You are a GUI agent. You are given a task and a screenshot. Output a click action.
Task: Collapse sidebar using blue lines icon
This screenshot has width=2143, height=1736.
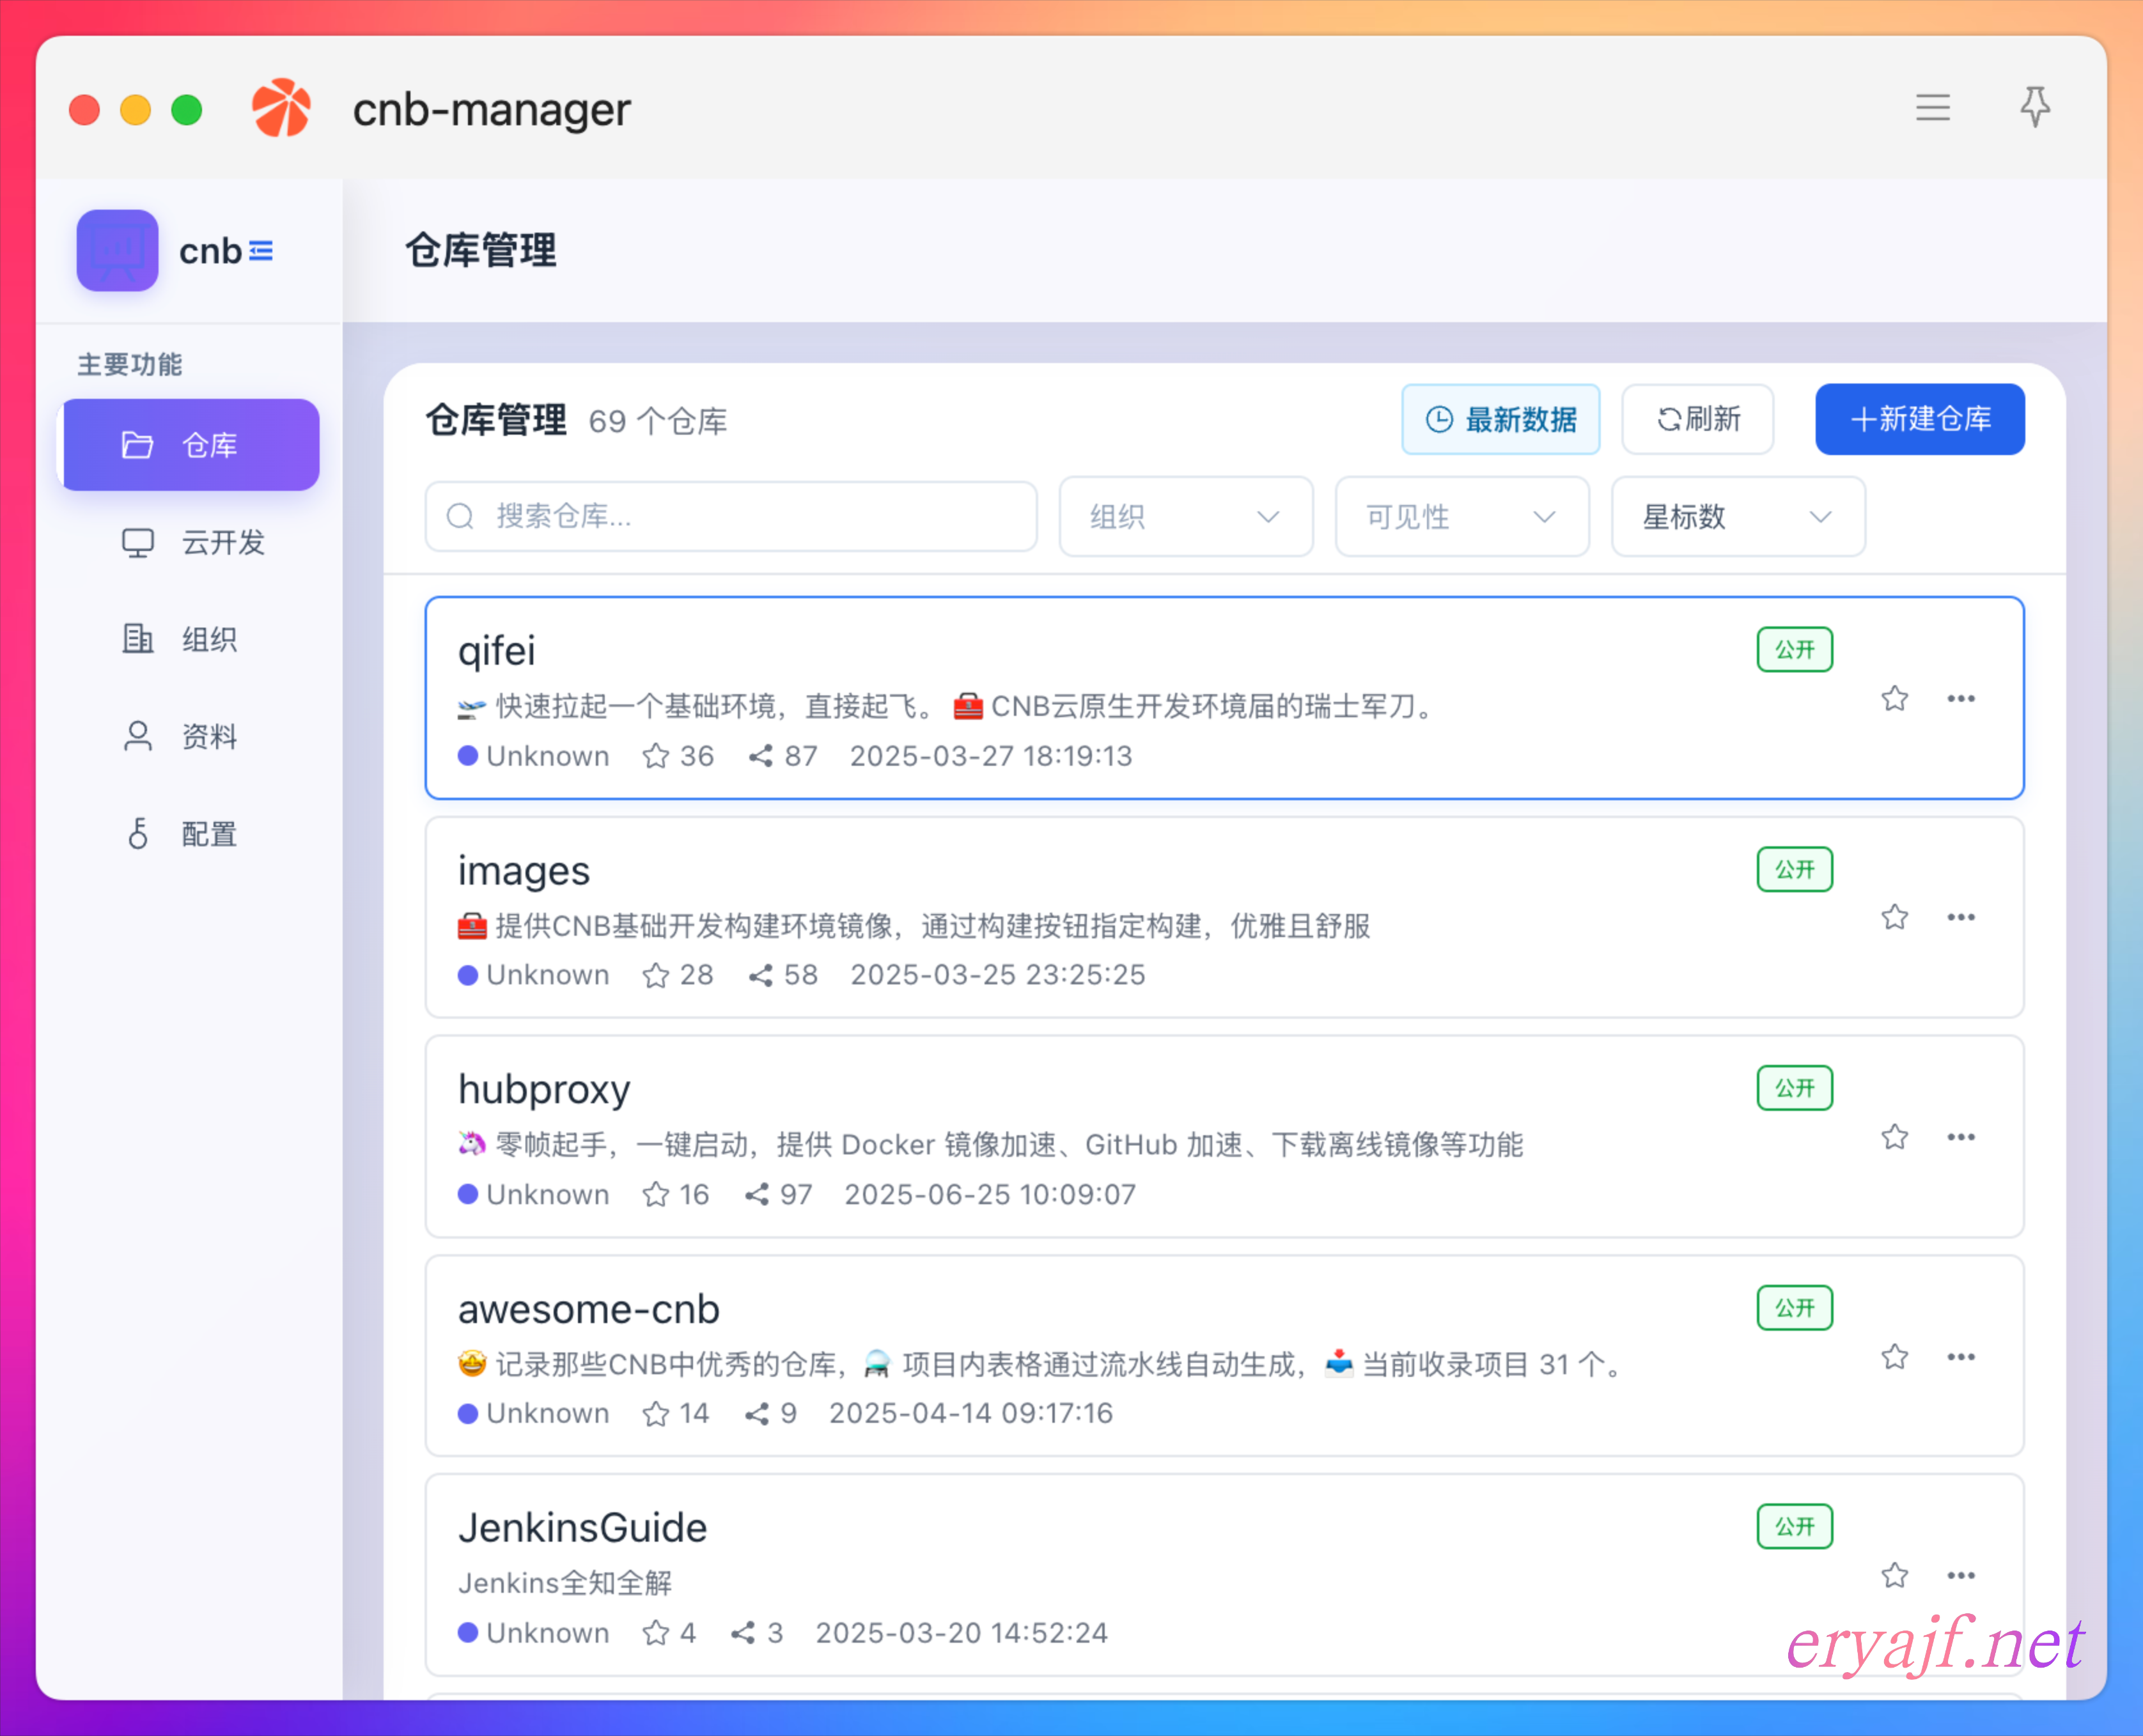click(x=261, y=251)
